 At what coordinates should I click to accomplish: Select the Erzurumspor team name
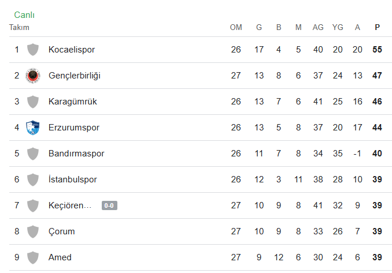74,128
